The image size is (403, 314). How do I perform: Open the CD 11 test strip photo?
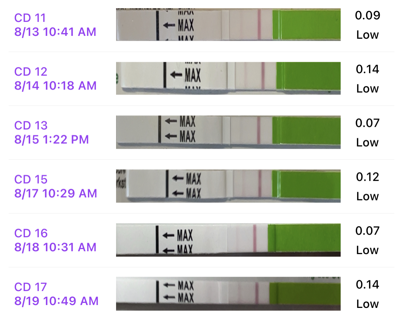[228, 25]
